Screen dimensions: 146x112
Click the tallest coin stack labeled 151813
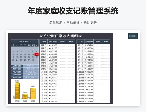(x=17, y=91)
